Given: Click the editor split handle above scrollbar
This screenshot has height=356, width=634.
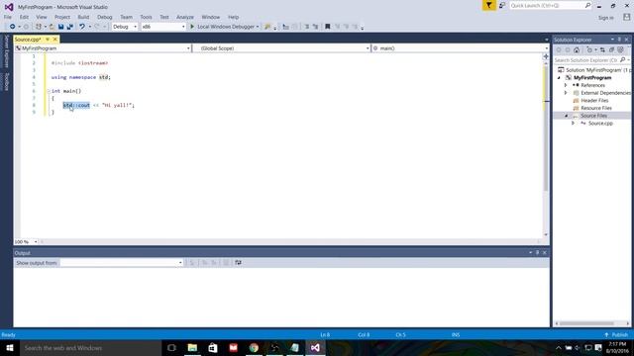Looking at the screenshot, I should pyautogui.click(x=546, y=56).
